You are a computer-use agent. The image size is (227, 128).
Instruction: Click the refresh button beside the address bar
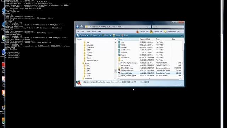click(x=149, y=27)
